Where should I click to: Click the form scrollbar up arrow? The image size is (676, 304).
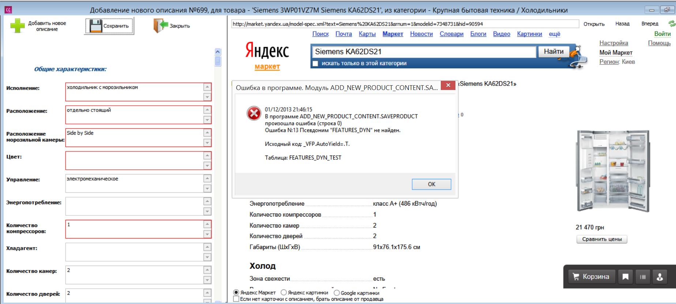(218, 52)
